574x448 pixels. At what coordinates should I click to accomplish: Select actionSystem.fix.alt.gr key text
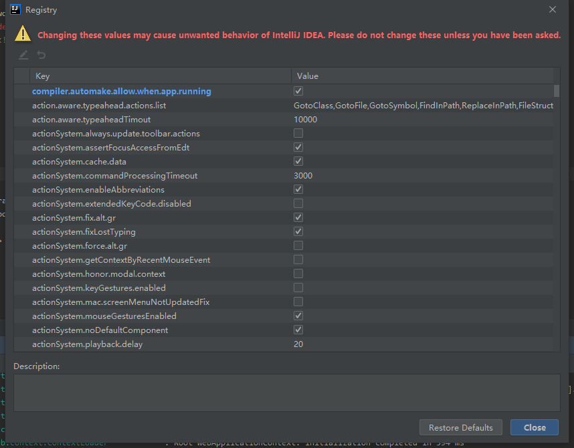(74, 218)
